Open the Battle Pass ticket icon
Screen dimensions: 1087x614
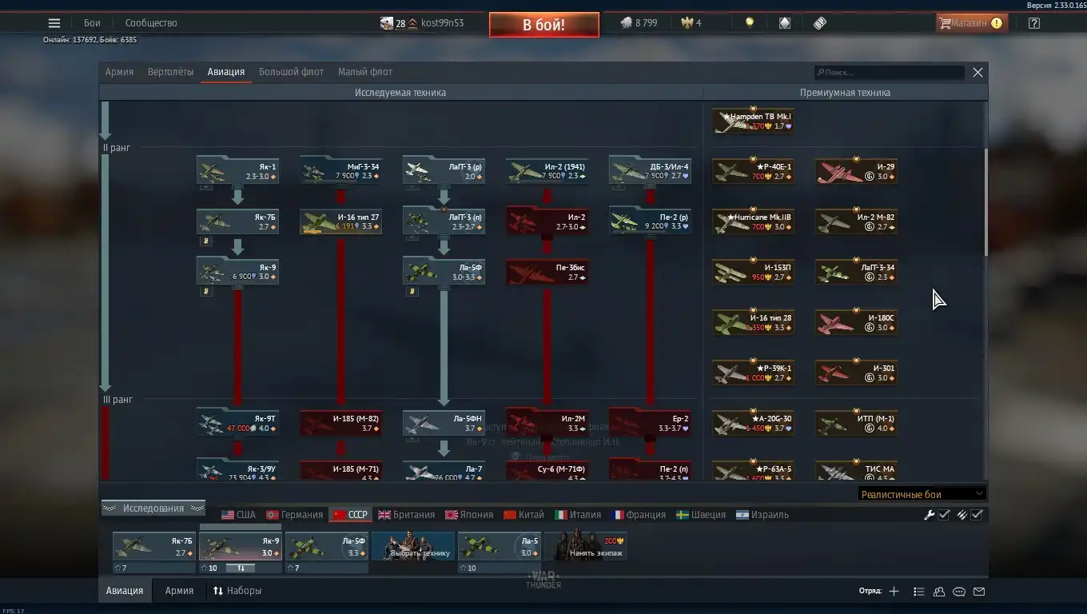pos(820,23)
